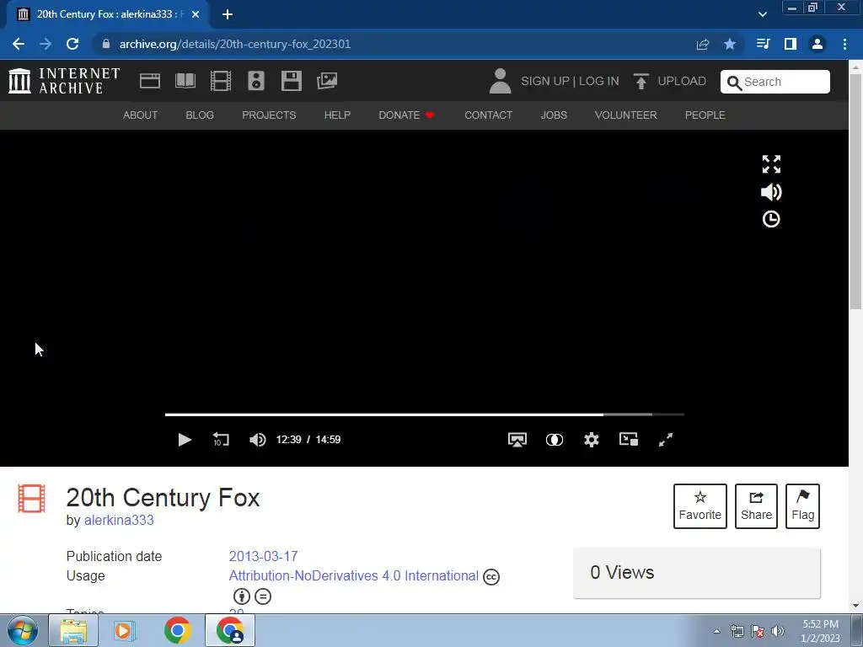
Task: Click the clock playback-speed icon
Action: [771, 220]
